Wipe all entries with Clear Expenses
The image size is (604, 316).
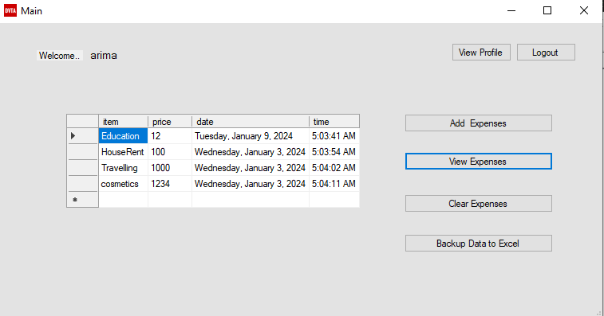[478, 203]
